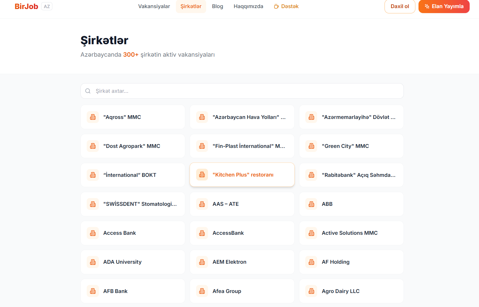Select the Şirkətlər navigation tab
The width and height of the screenshot is (479, 307).
191,6
